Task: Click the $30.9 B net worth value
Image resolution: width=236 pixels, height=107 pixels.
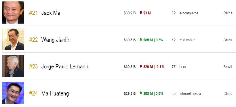Action: (x=130, y=13)
